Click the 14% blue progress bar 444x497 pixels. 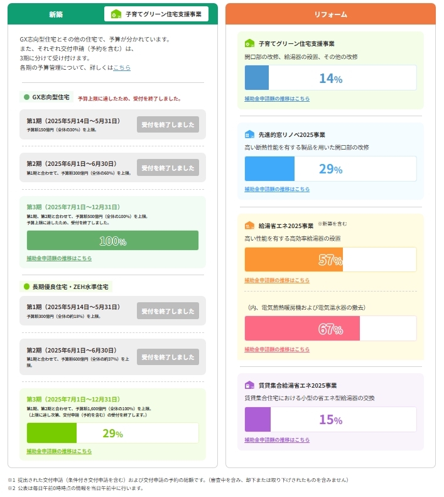[330, 78]
